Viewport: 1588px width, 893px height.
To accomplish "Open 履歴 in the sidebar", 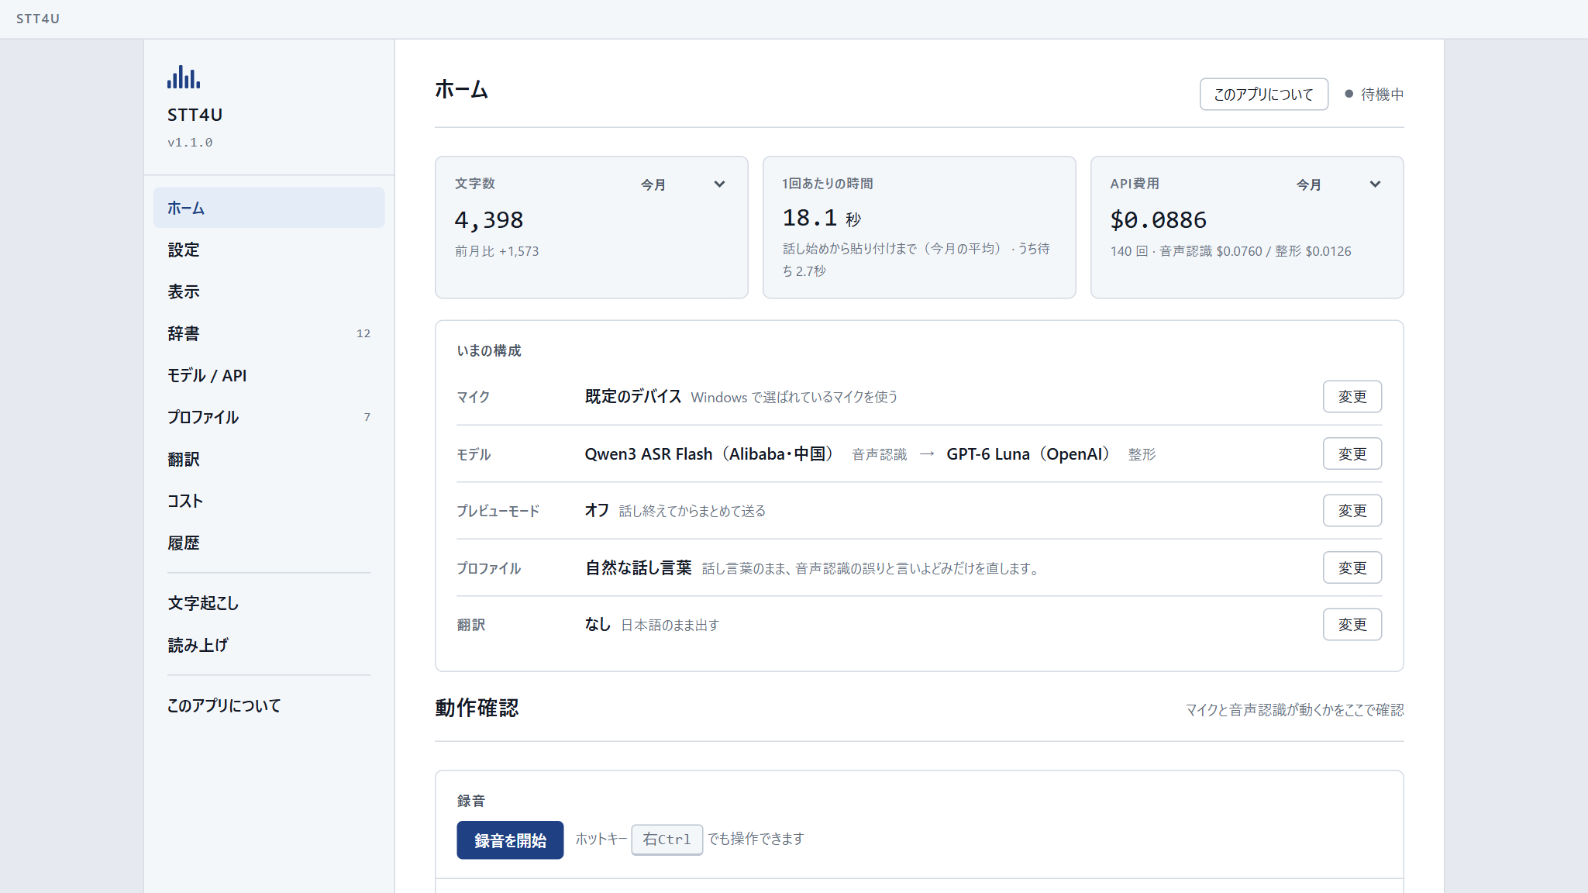I will tap(269, 543).
